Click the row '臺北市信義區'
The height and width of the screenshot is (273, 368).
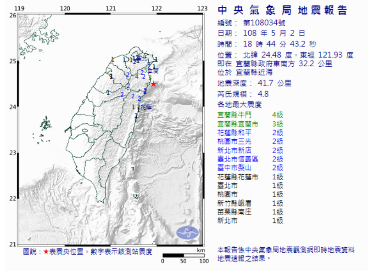pyautogui.click(x=251, y=159)
